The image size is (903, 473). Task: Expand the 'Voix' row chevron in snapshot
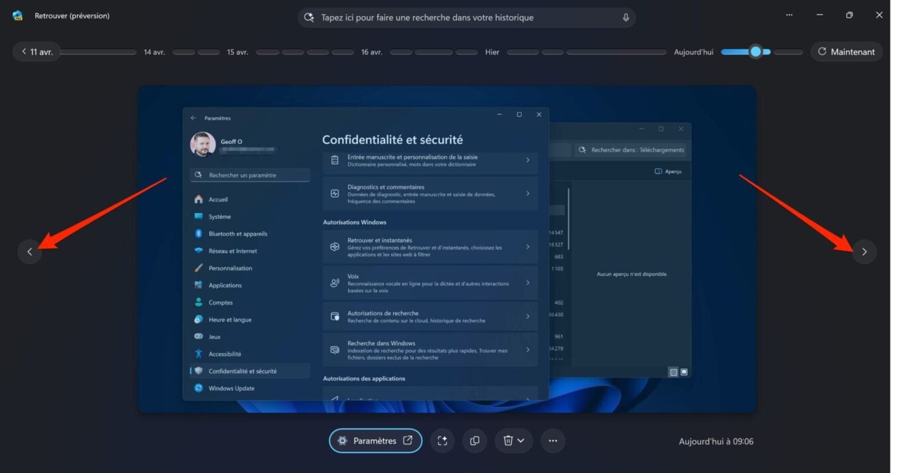click(528, 283)
